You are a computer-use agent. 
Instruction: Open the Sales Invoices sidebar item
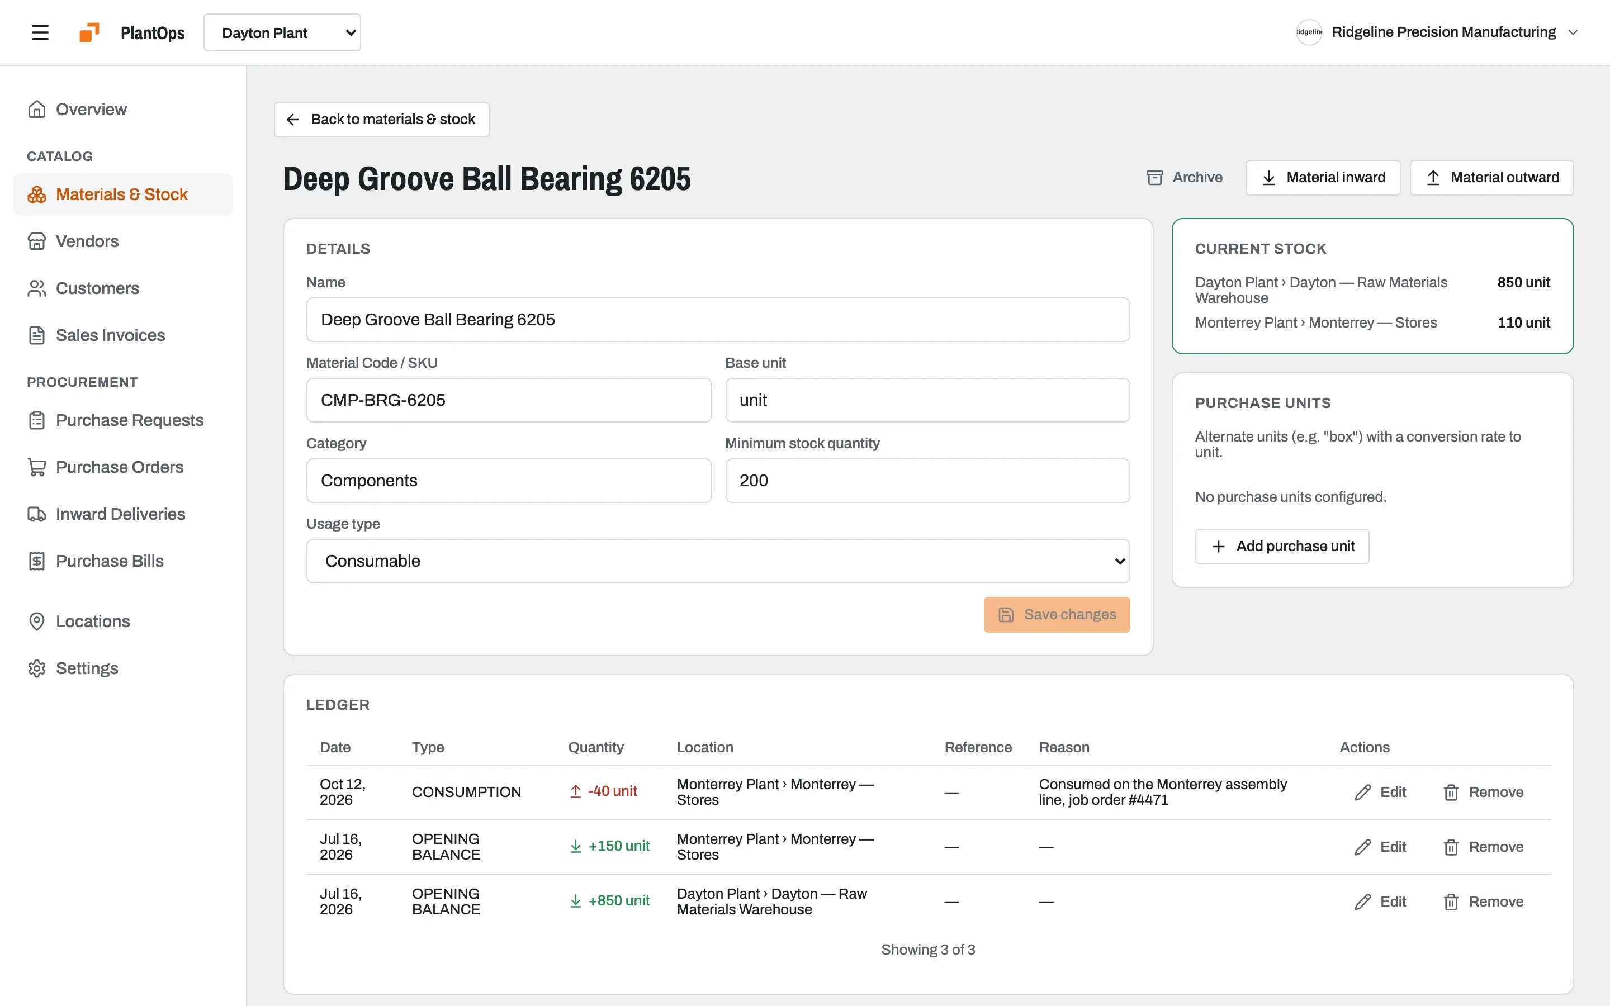[123, 335]
